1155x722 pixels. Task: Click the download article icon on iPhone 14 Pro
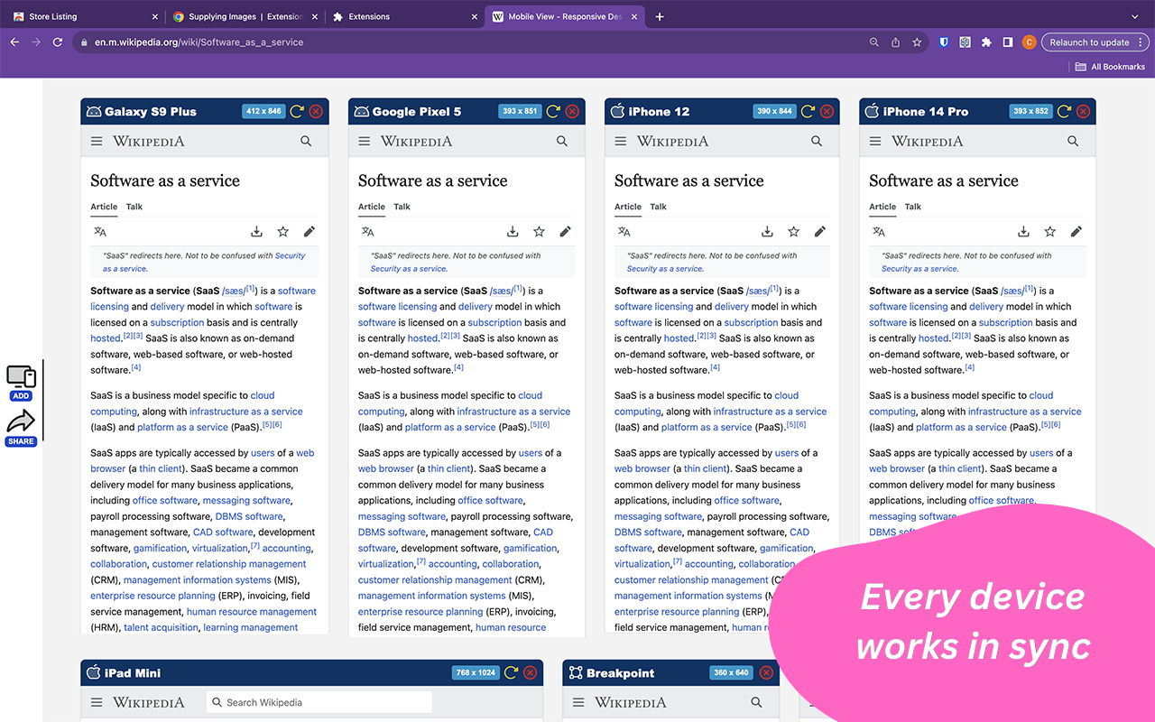click(1023, 231)
